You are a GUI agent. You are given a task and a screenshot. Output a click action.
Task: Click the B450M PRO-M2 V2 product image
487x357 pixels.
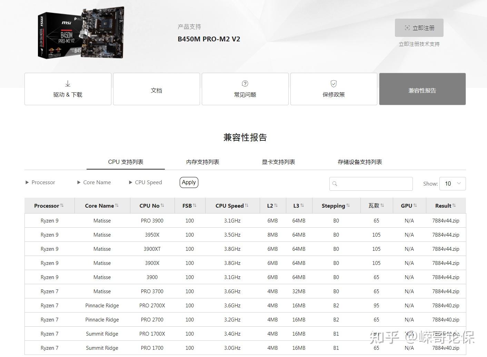pos(81,32)
